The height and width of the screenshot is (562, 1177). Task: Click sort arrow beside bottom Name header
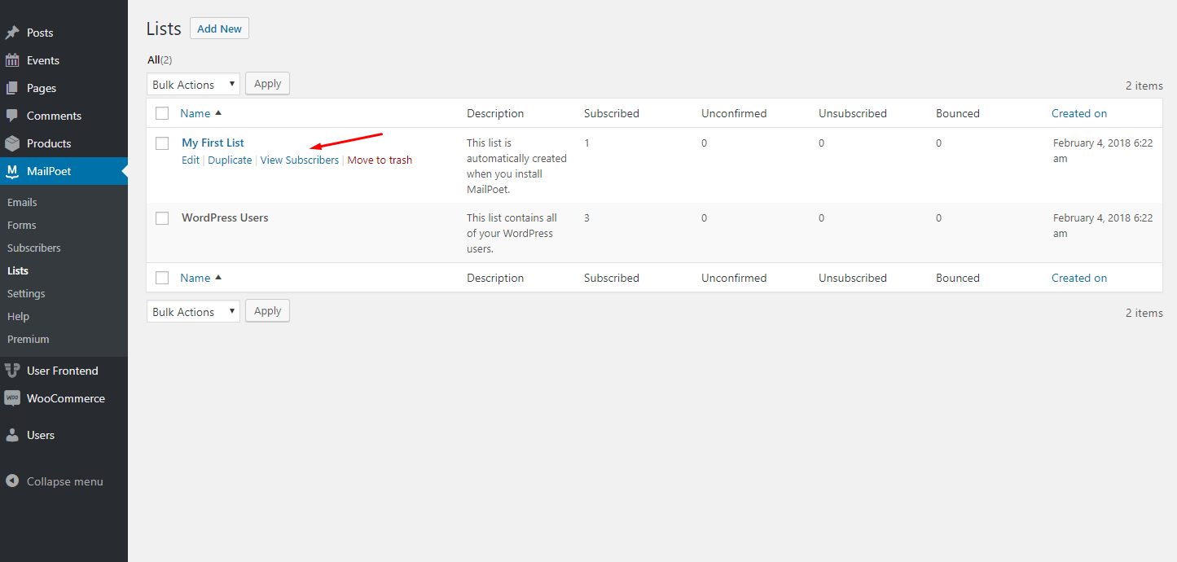(218, 278)
